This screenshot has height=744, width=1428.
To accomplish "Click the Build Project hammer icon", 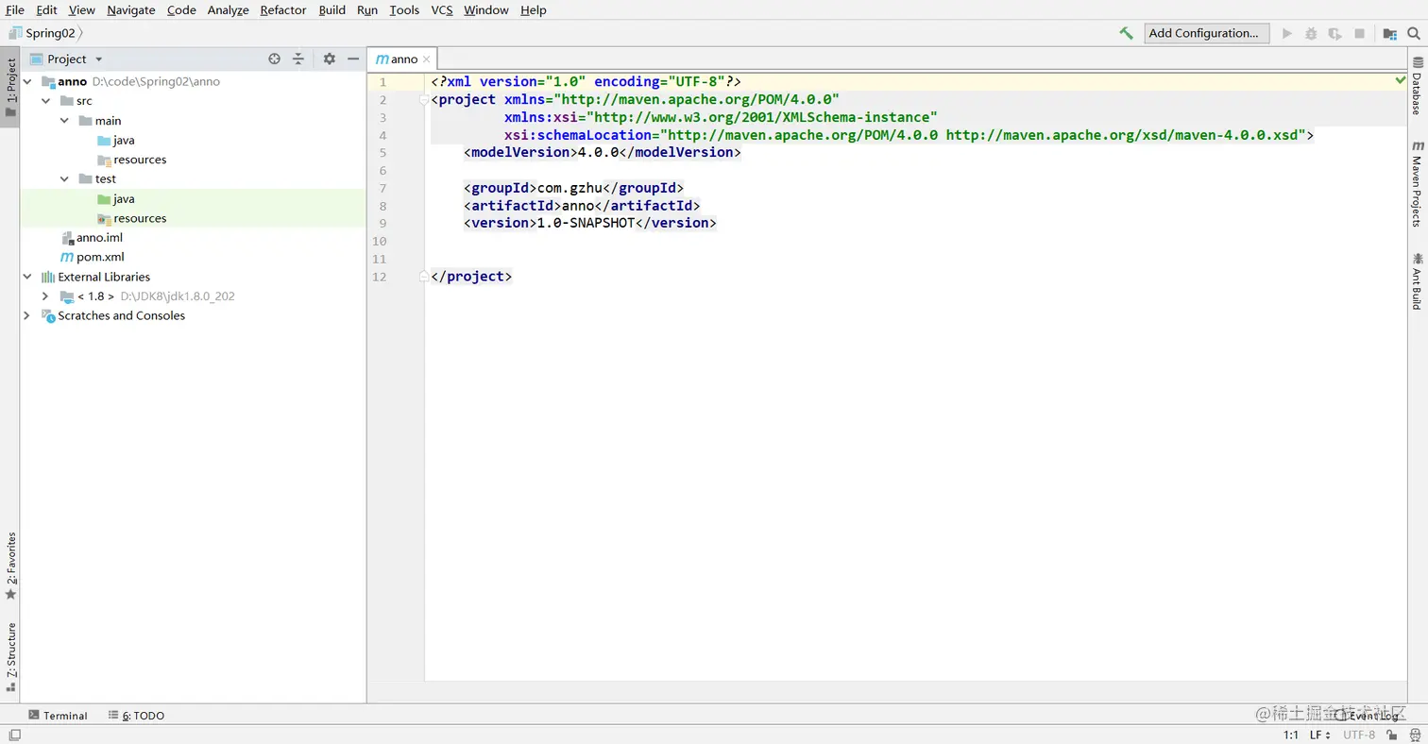I will (1126, 33).
